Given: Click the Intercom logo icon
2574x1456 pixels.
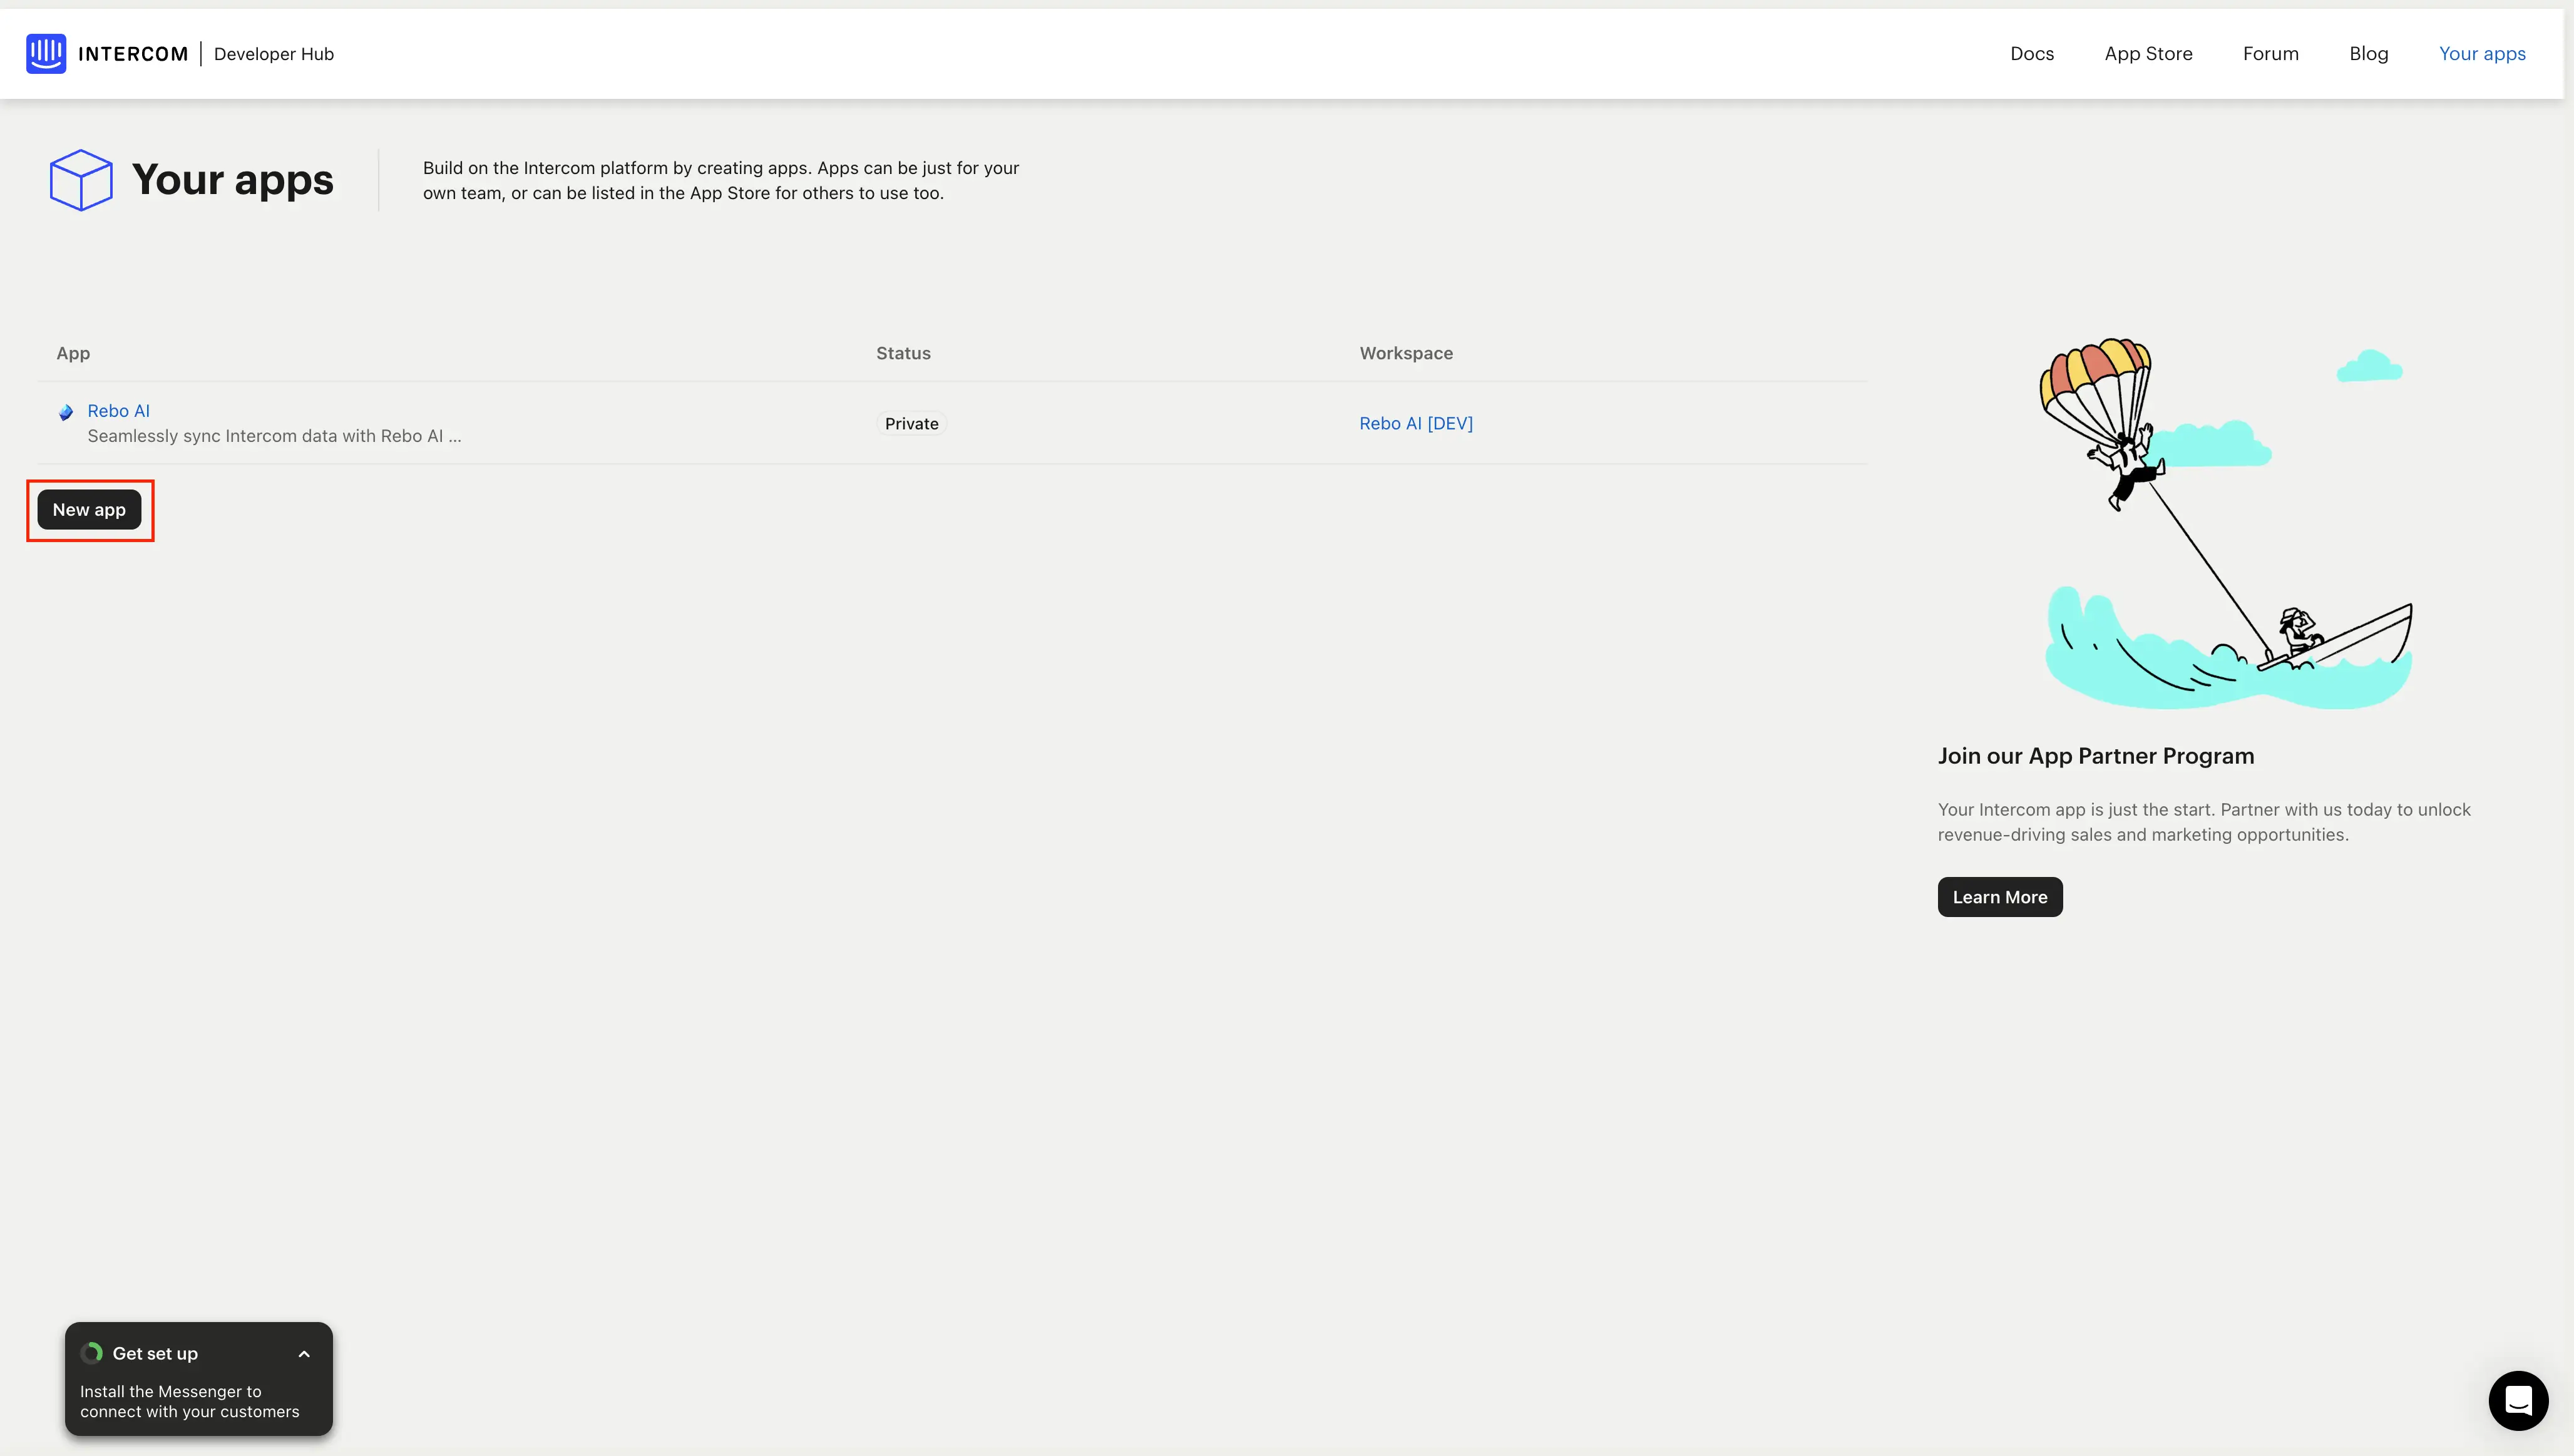Looking at the screenshot, I should pyautogui.click(x=46, y=54).
